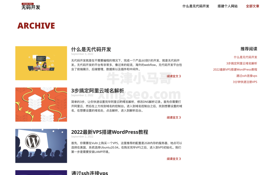279x175 pixels.
Task: Open sidebar link 3步搞定阿里云域名解析
Action: coord(242,63)
